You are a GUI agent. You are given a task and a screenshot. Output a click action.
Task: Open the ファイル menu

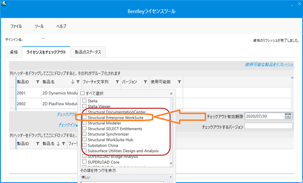pos(16,26)
